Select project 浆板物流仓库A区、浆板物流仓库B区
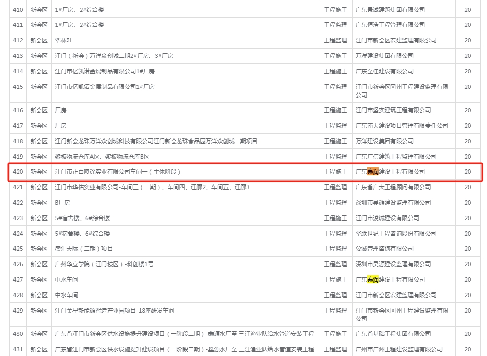The height and width of the screenshot is (356, 487). point(102,157)
